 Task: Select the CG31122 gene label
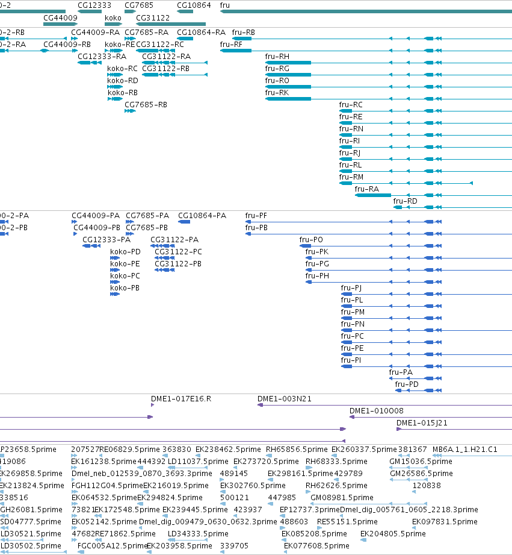click(153, 17)
